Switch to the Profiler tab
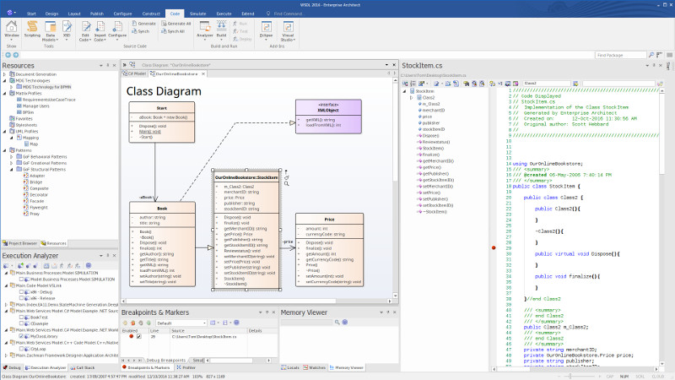Image resolution: width=675 pixels, height=380 pixels. [x=186, y=368]
